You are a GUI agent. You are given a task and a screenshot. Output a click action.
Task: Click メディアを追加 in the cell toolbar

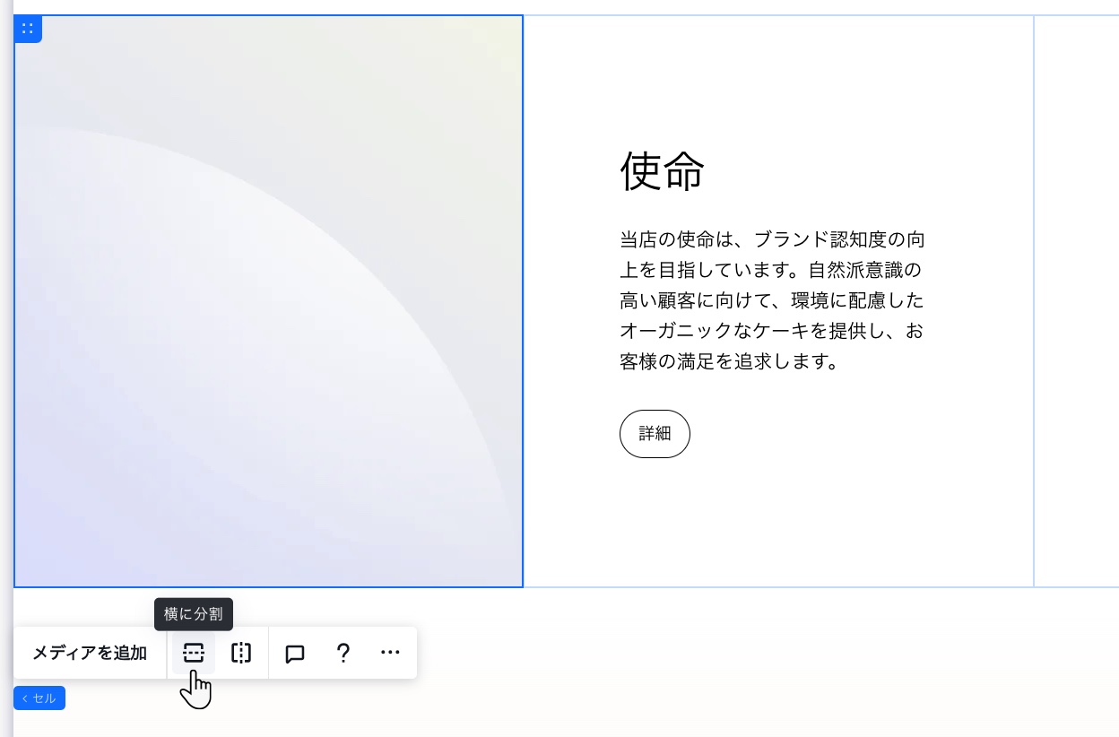coord(90,653)
